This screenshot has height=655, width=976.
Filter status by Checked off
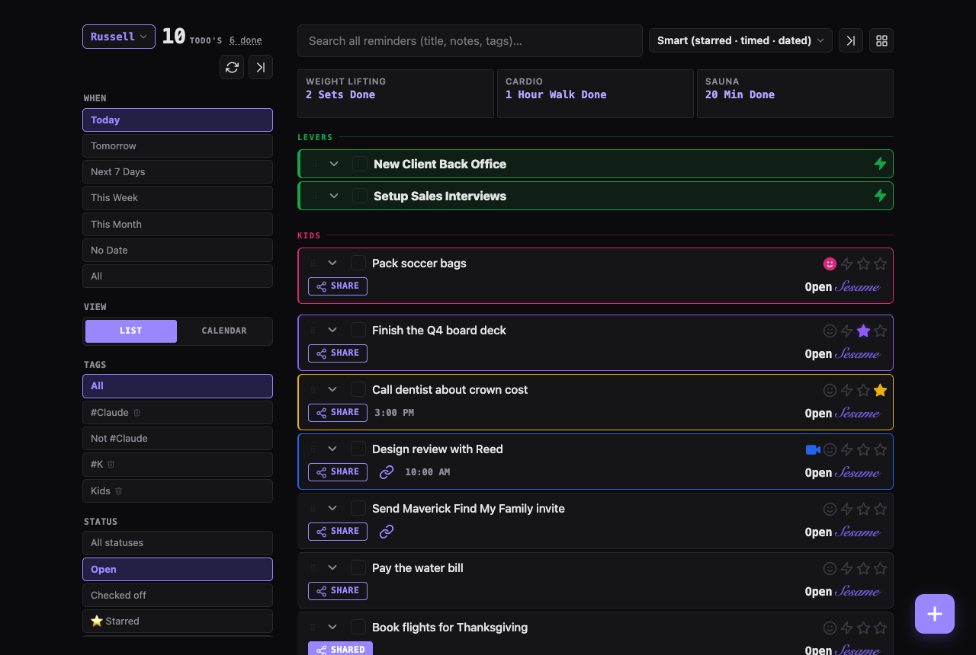pos(178,595)
